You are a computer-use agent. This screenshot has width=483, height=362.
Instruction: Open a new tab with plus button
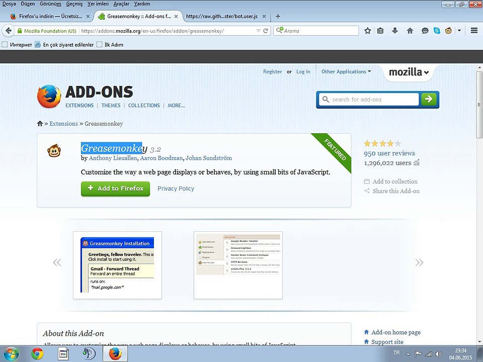tap(278, 16)
